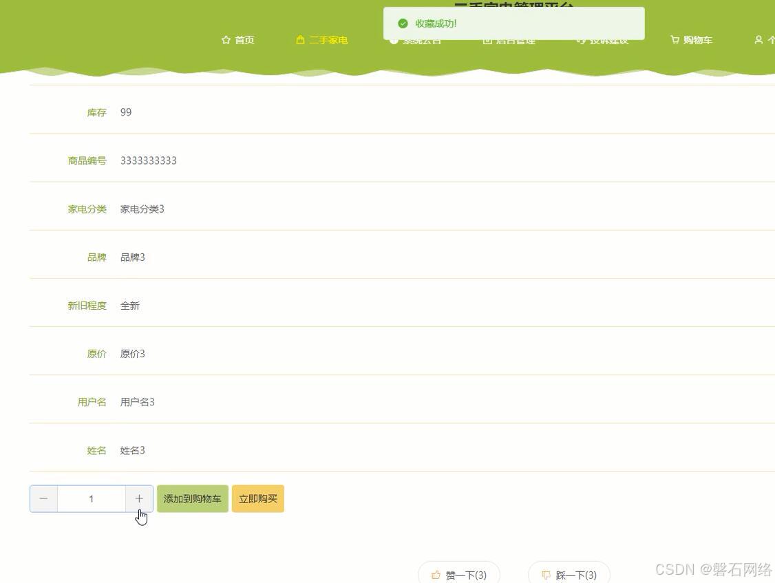775x583 pixels.
Task: Click the 添加到购物车 button
Action: [x=192, y=498]
